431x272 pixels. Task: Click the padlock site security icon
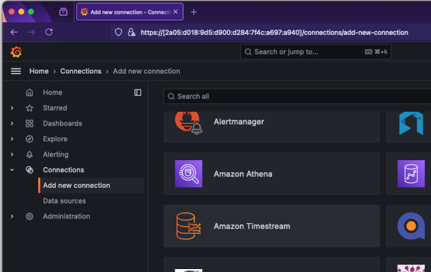pyautogui.click(x=131, y=32)
